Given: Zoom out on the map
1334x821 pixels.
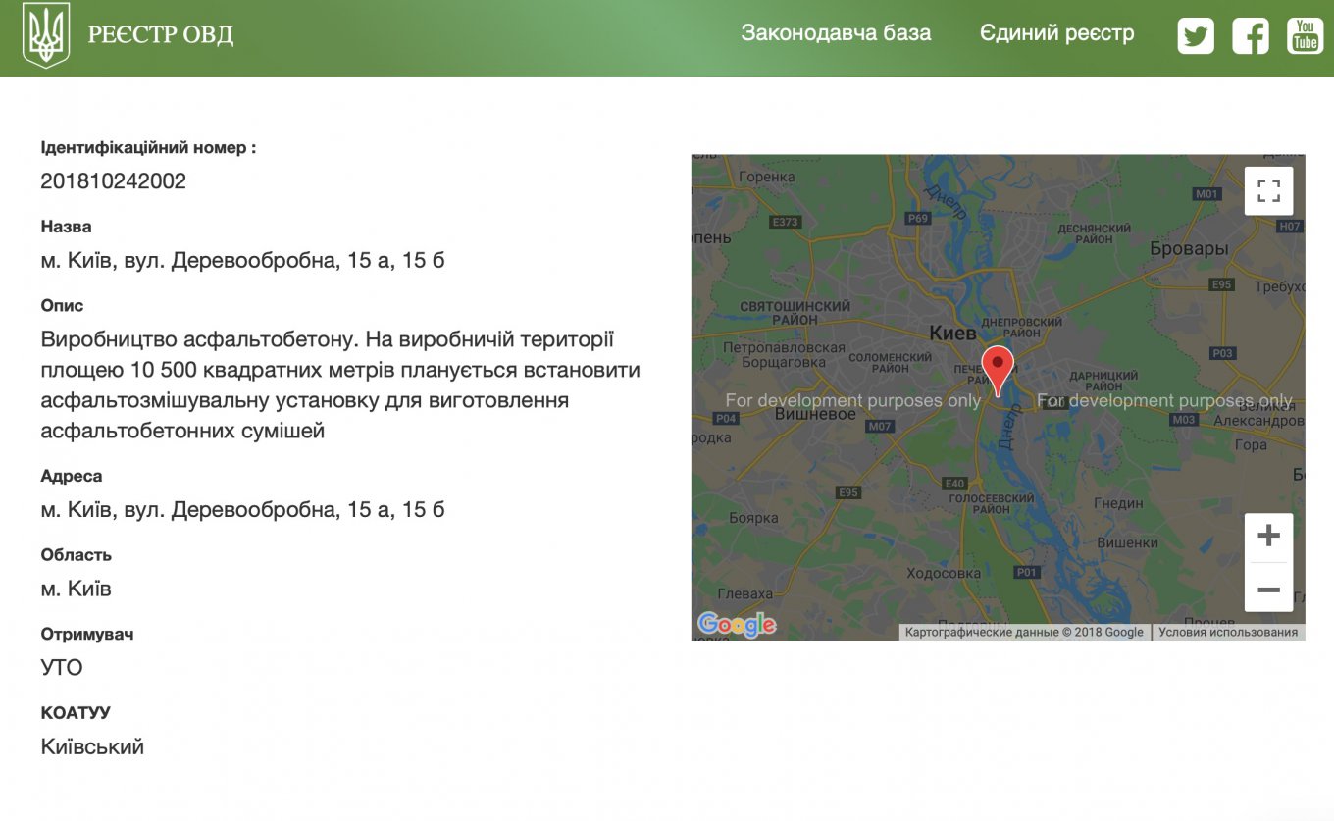Looking at the screenshot, I should pos(1268,590).
